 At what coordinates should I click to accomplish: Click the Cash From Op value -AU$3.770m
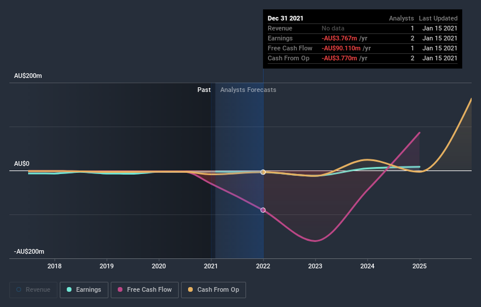pyautogui.click(x=339, y=58)
